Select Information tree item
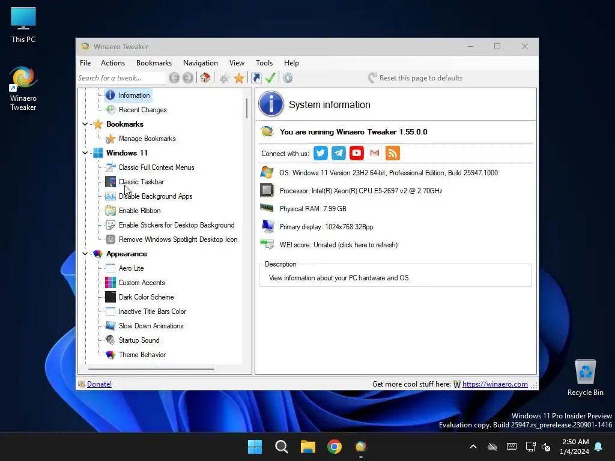Viewport: 615px width, 461px height. [134, 95]
